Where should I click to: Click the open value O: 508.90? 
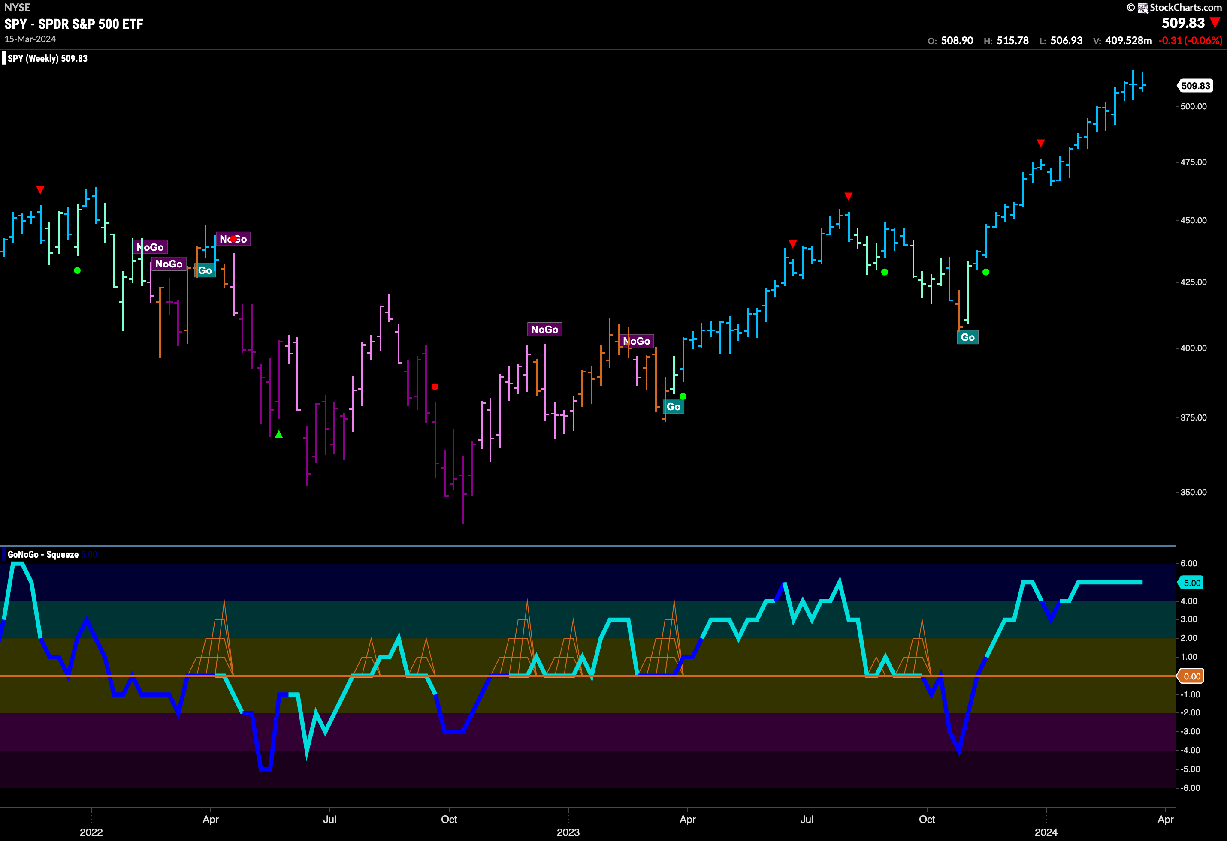(950, 41)
